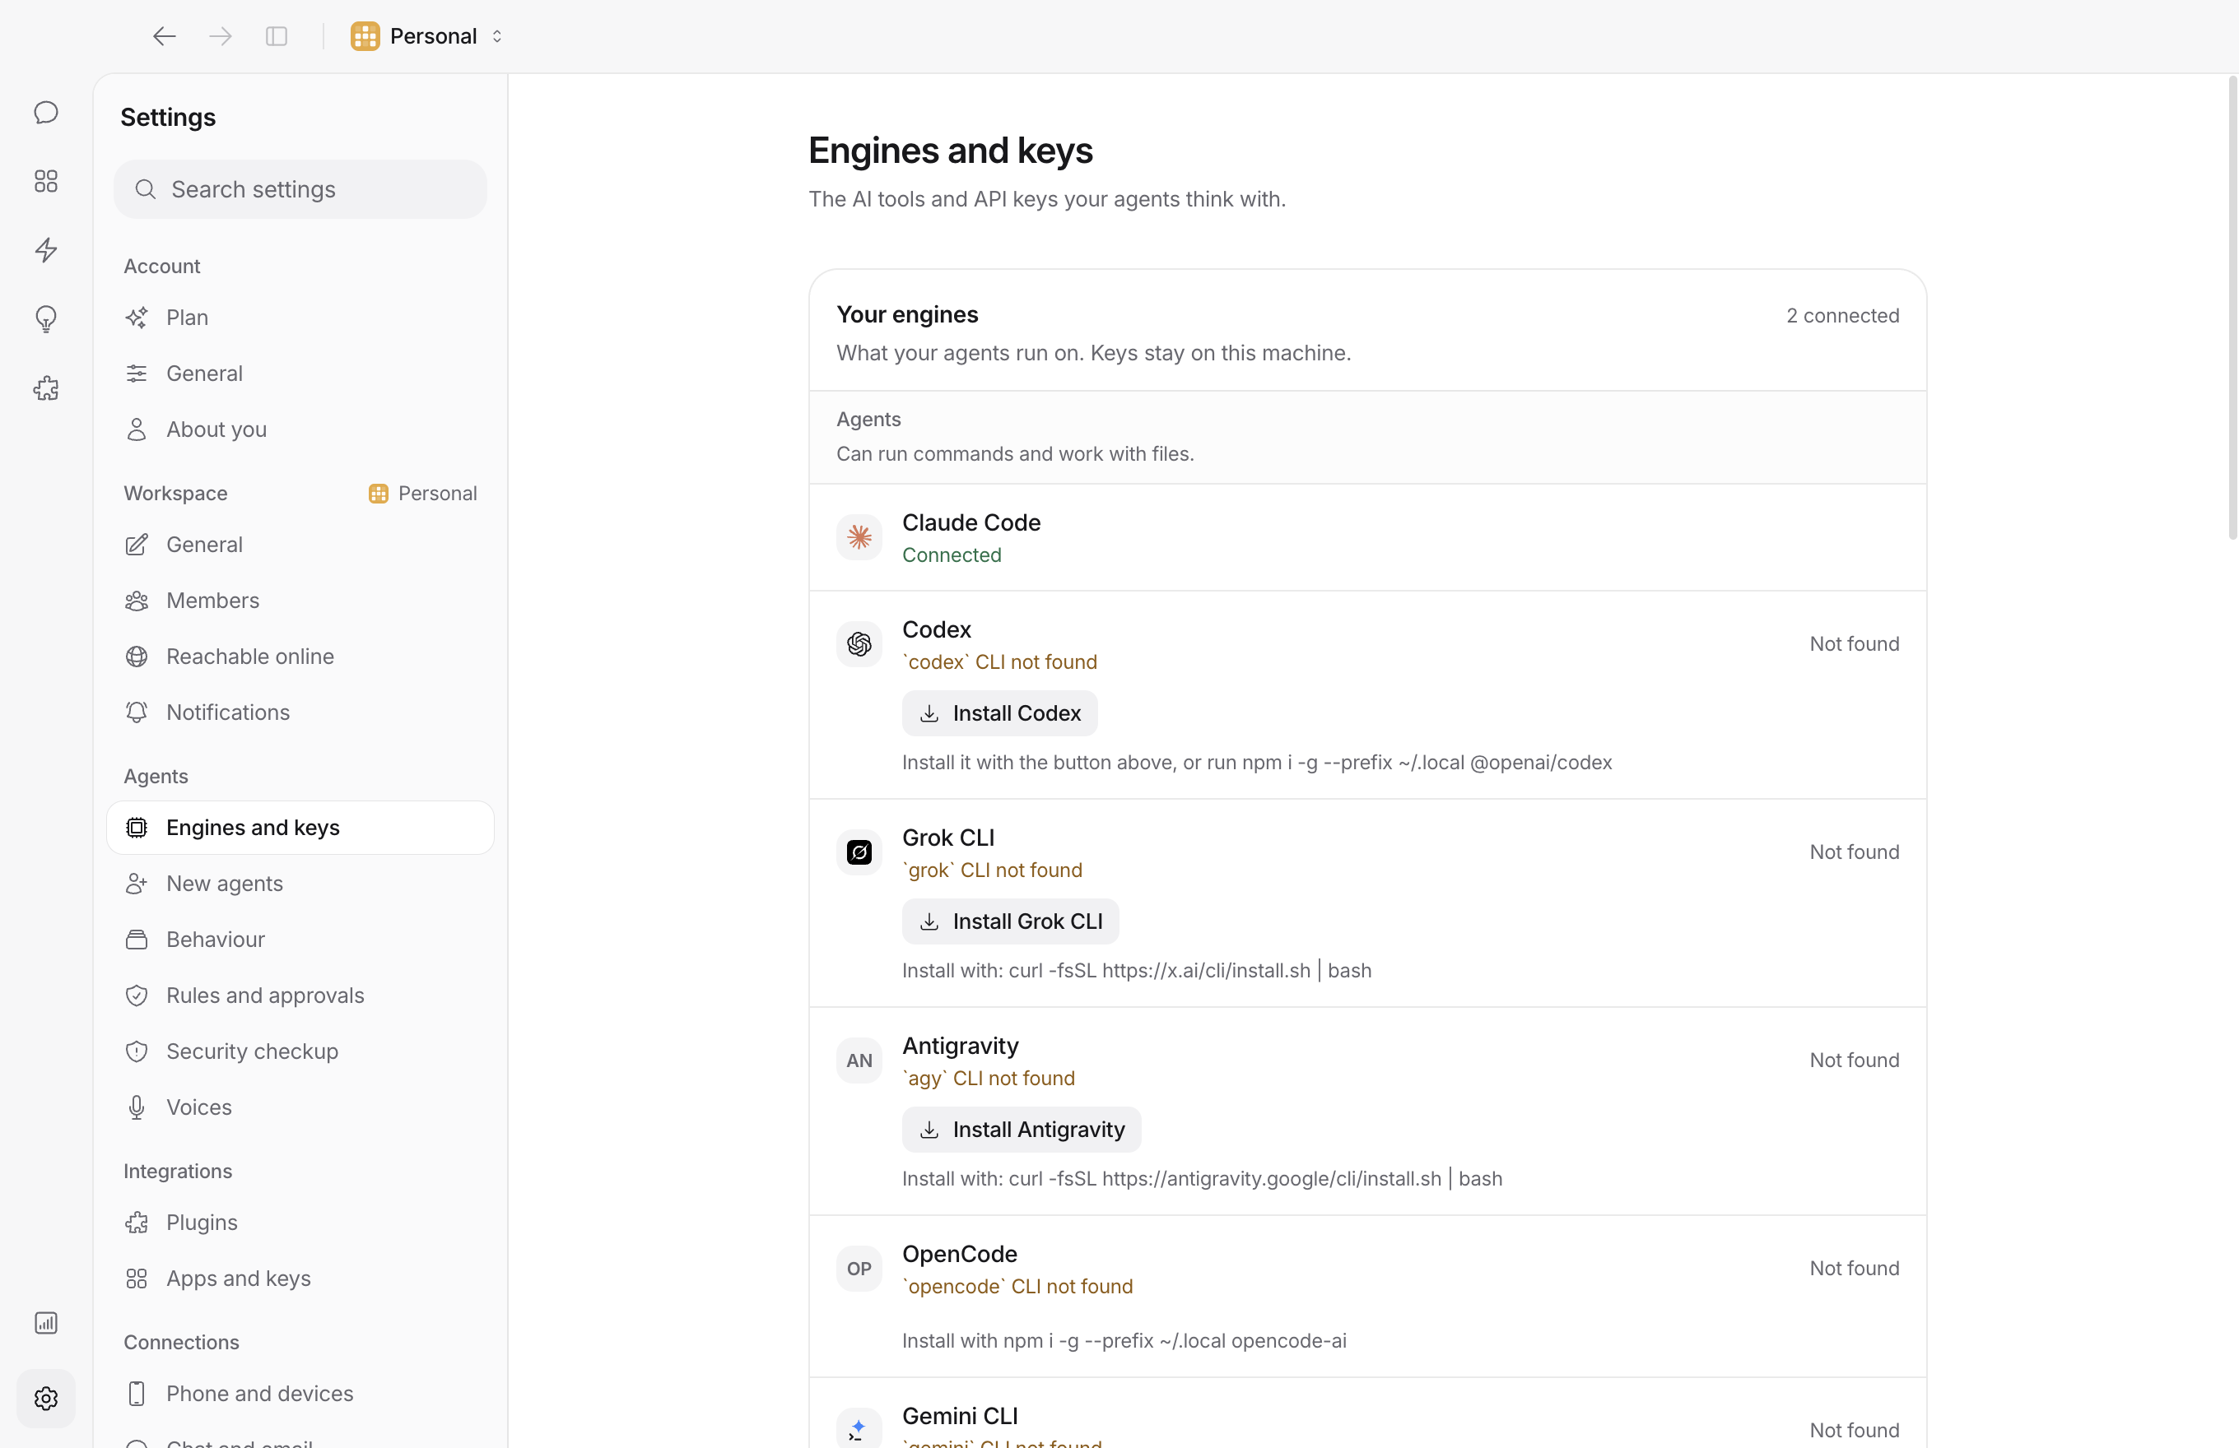This screenshot has height=1448, width=2239.
Task: Open the bar chart usage icon in left rail
Action: pos(45,1323)
